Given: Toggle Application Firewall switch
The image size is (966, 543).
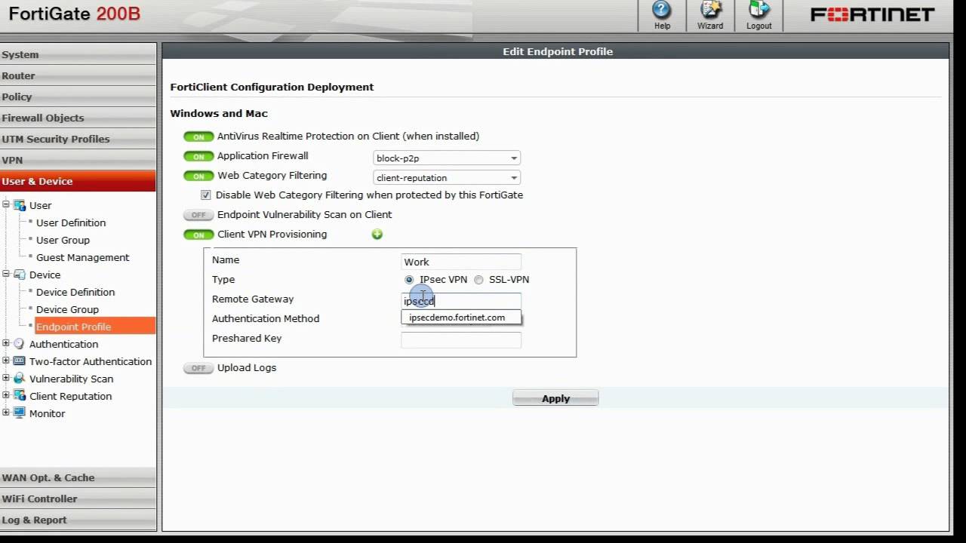Looking at the screenshot, I should (x=198, y=157).
